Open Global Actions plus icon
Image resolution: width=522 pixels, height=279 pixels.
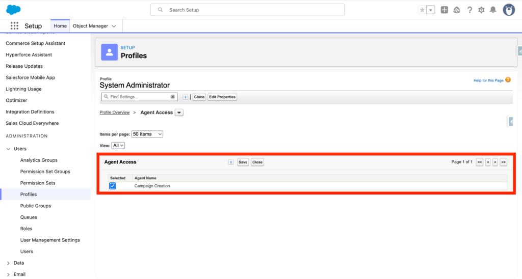point(445,10)
